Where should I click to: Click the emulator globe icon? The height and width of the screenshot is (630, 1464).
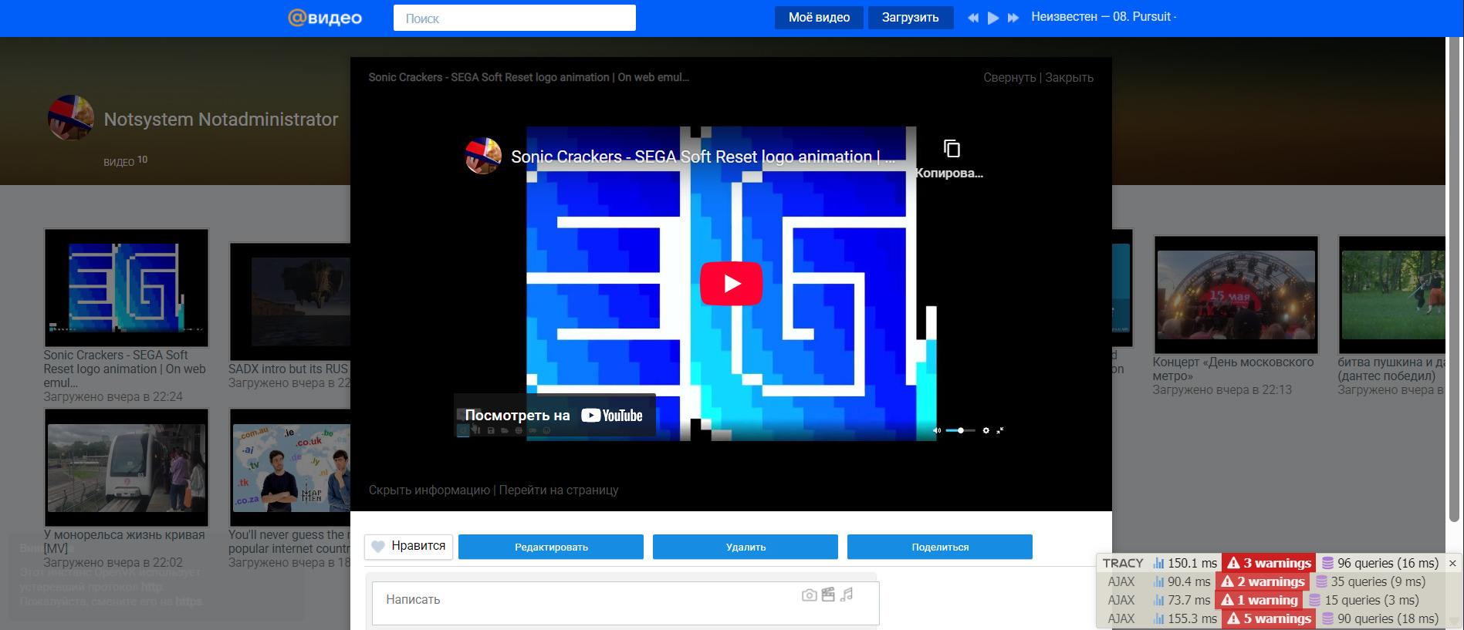click(x=519, y=430)
